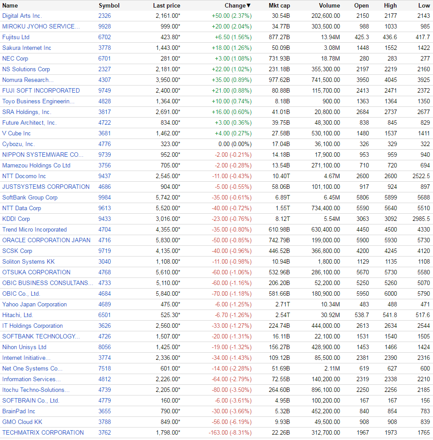Viewport: 433px width, 440px height.
Task: Open OBIC Co., Ltd. link
Action: (x=21, y=293)
